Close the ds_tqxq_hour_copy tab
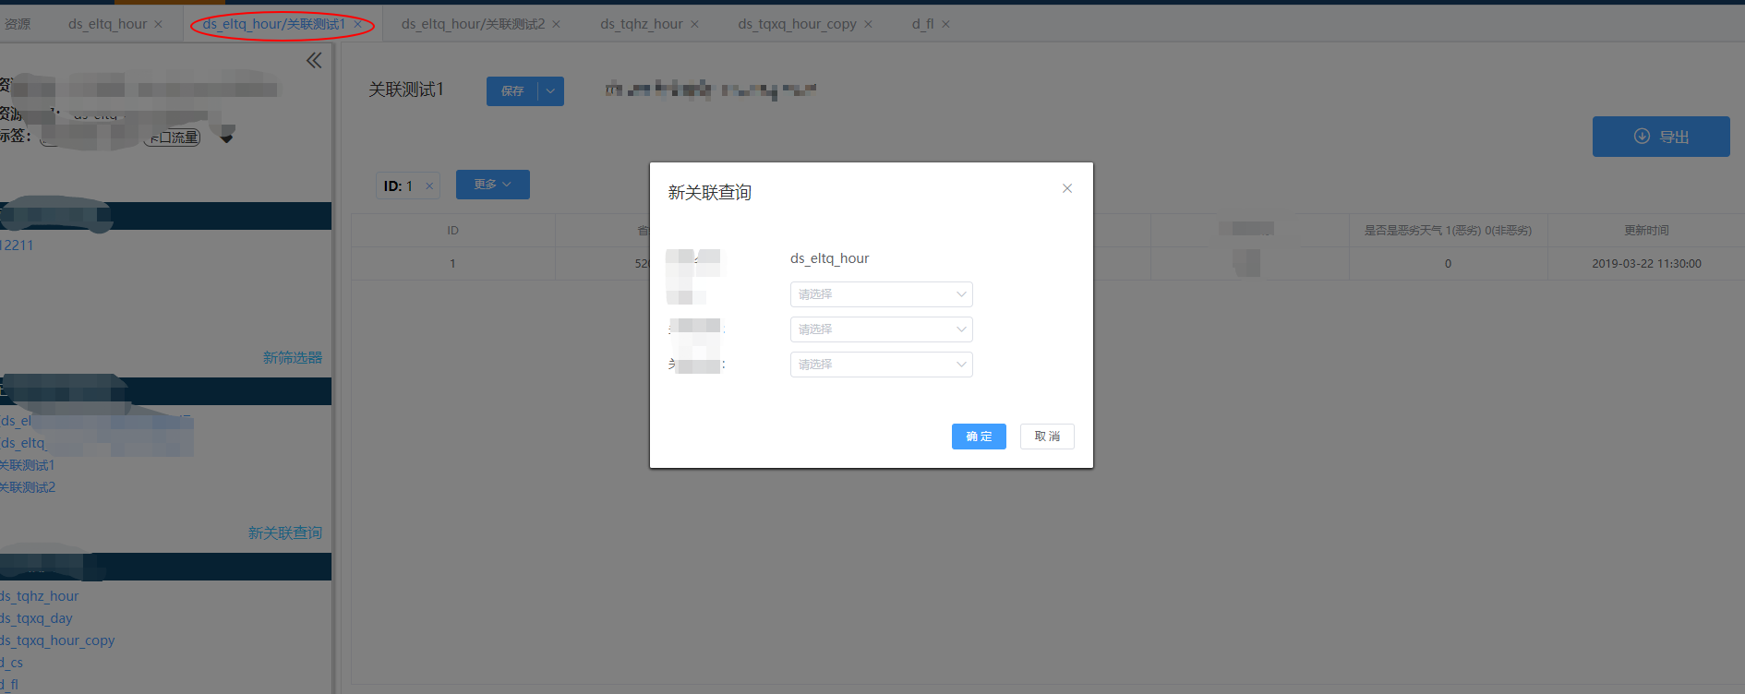 coord(868,24)
